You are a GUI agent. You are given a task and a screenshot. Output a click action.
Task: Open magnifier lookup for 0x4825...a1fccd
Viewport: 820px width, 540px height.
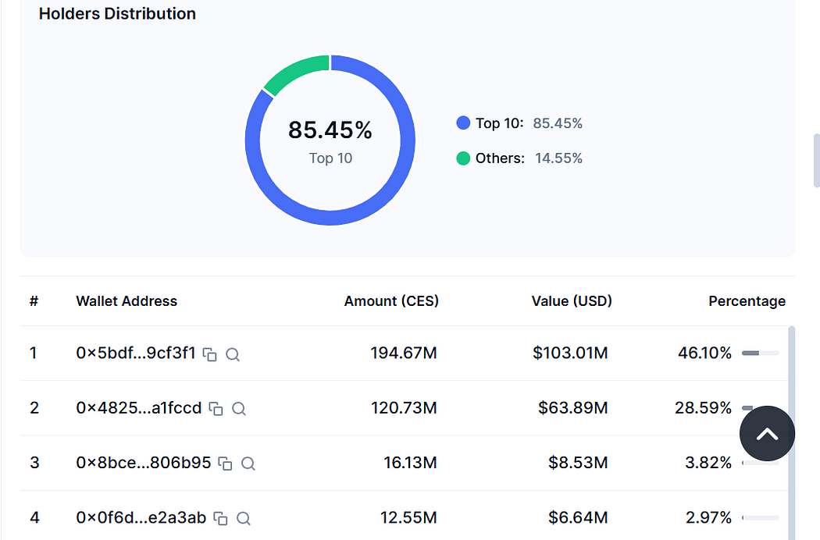point(239,409)
